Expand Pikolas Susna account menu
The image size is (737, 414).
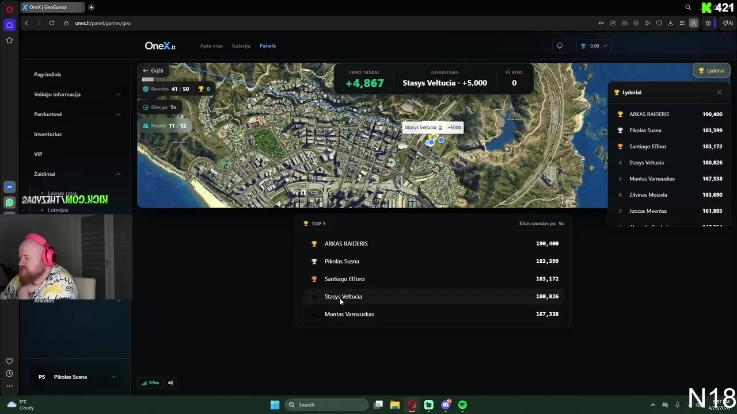coord(77,377)
